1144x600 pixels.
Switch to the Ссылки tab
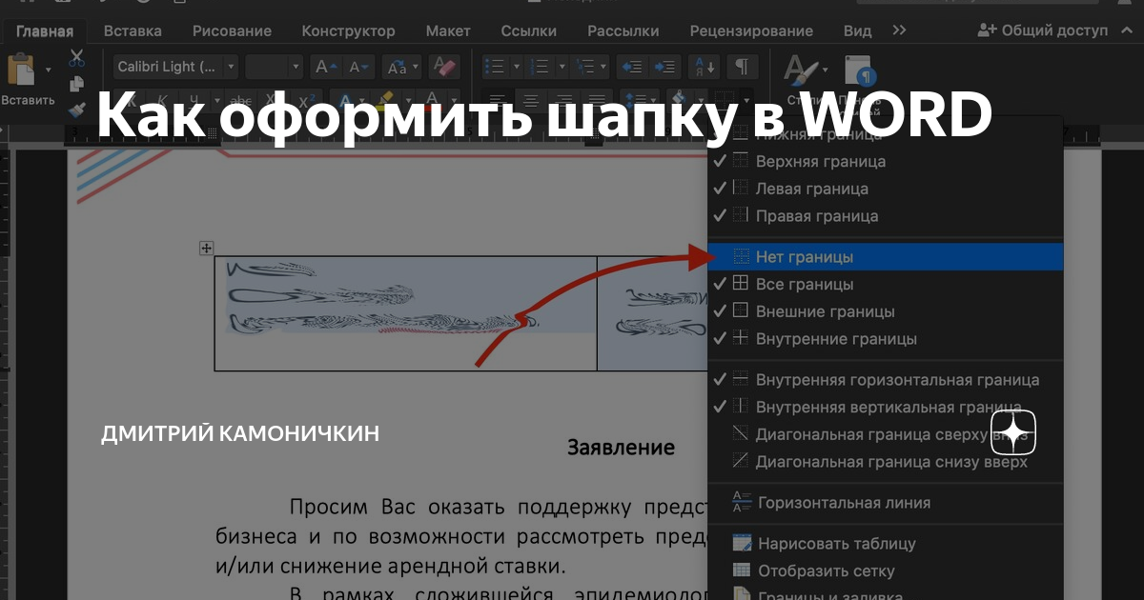pos(528,30)
